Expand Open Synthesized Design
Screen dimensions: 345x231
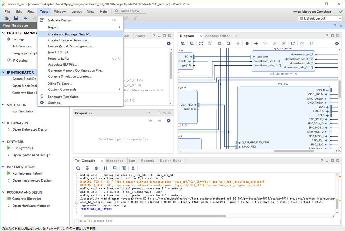9,155
